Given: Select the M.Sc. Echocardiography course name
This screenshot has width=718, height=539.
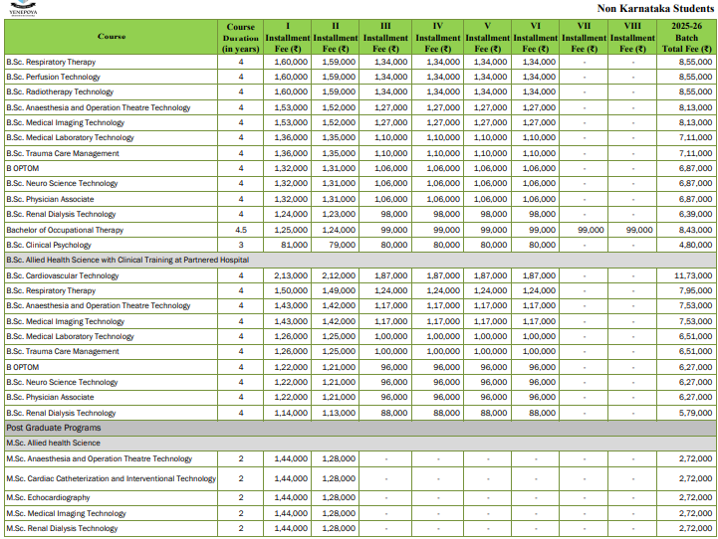Looking at the screenshot, I should (x=48, y=497).
